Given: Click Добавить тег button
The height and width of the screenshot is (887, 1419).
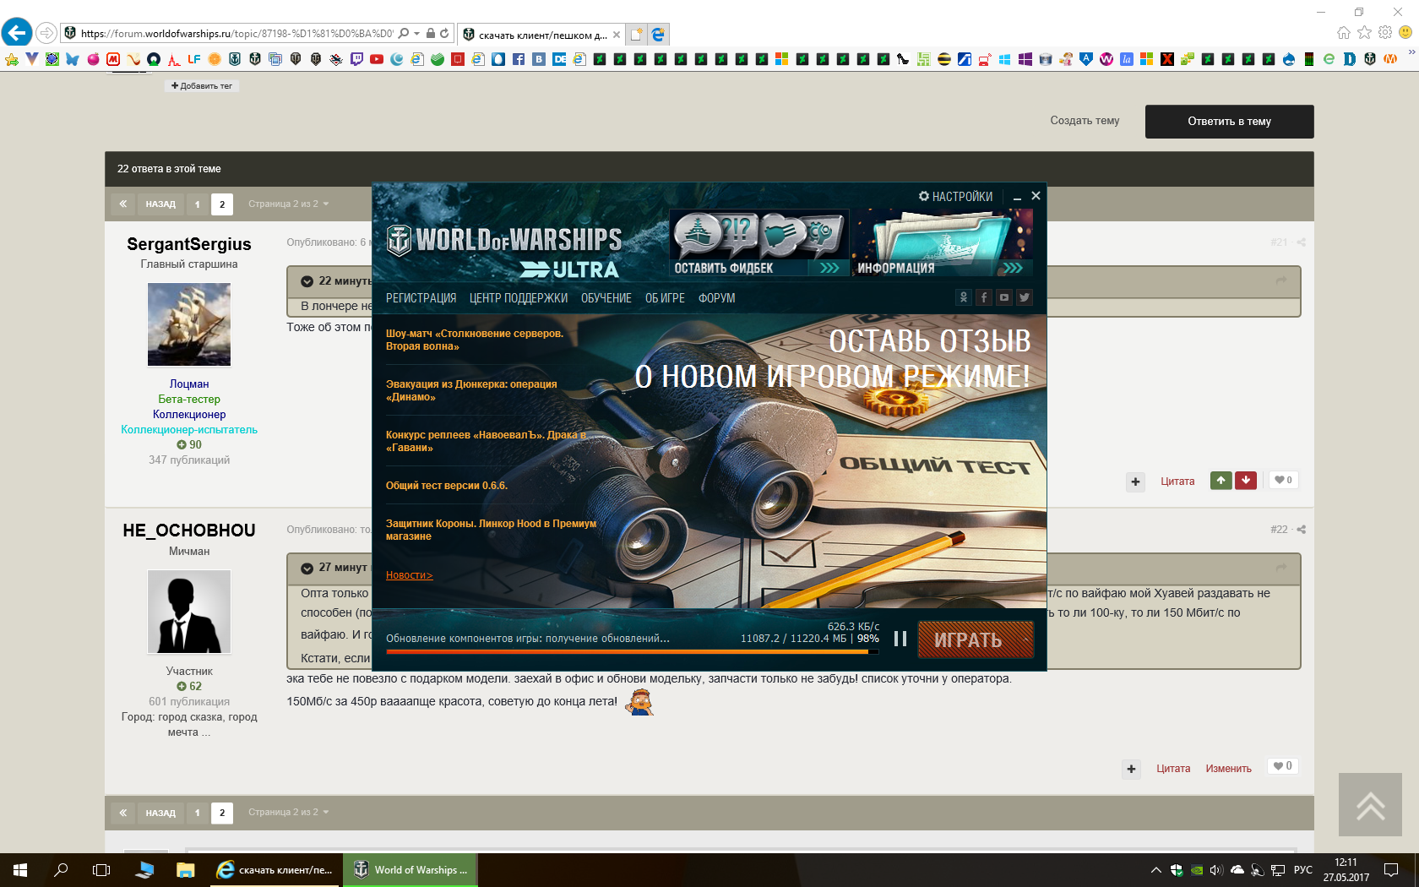Looking at the screenshot, I should pos(201,86).
